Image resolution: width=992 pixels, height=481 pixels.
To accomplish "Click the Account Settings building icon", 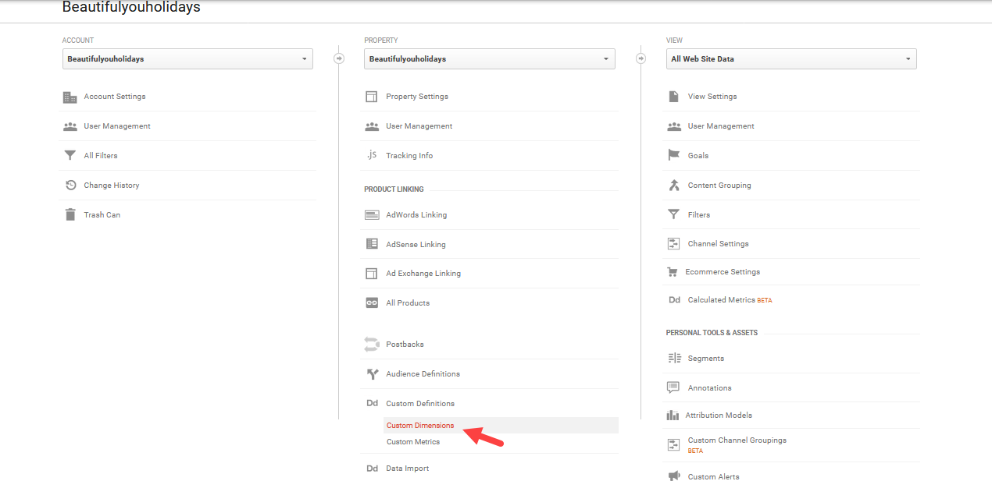I will [x=70, y=97].
